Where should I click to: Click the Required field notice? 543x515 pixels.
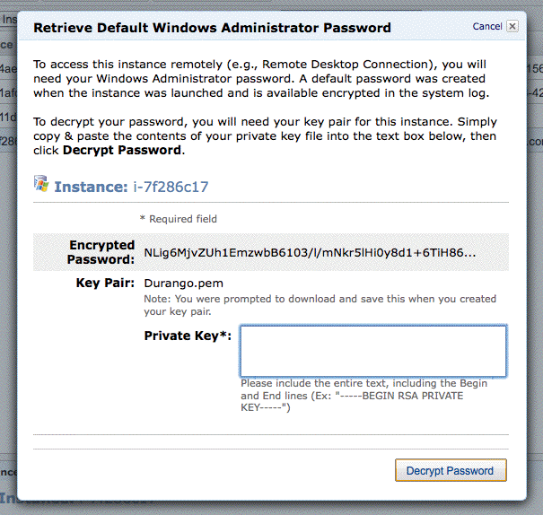pos(178,219)
